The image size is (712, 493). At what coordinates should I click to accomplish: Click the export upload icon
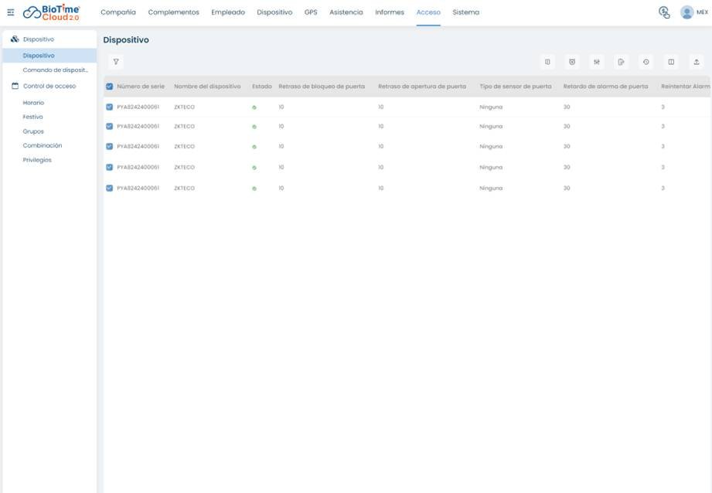[x=697, y=62]
